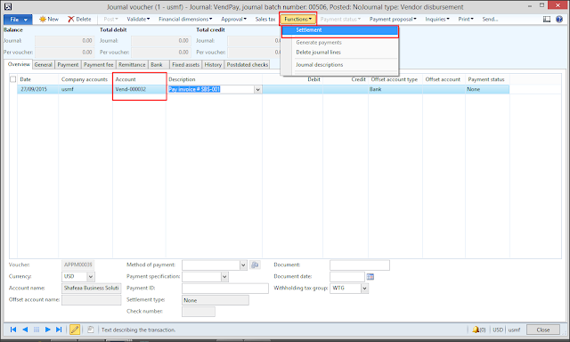Click the New record button
570x342 pixels.
[49, 20]
